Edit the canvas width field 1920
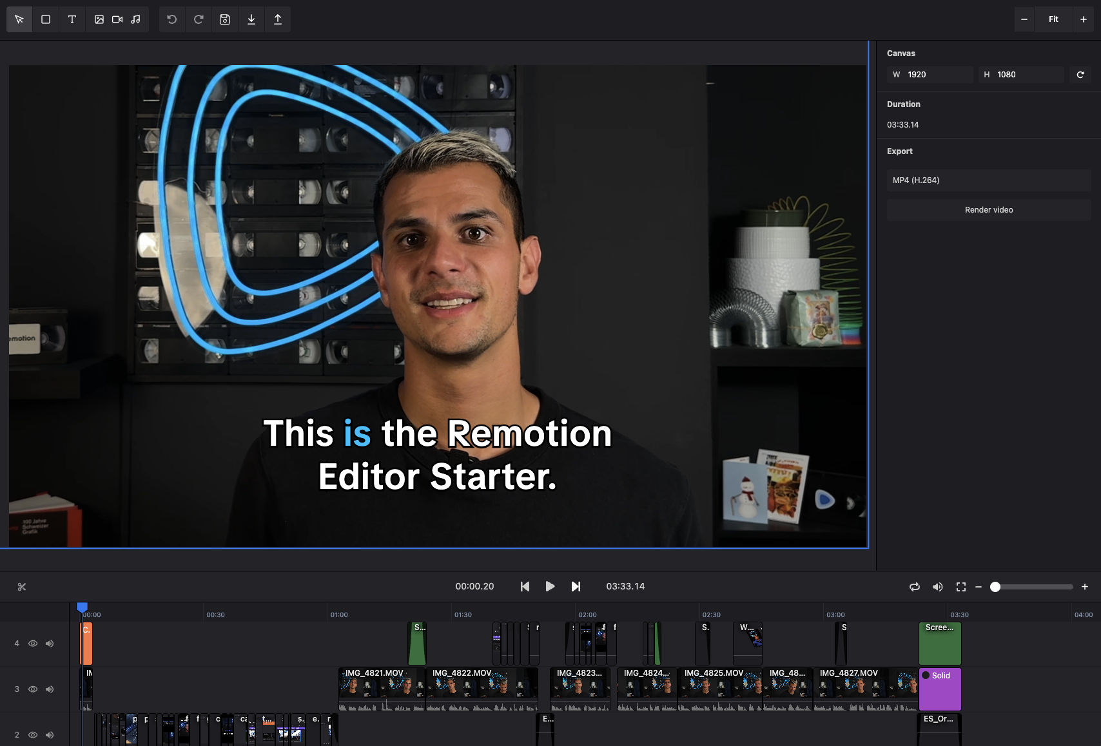Screen dimensions: 1101x746 (x=930, y=75)
